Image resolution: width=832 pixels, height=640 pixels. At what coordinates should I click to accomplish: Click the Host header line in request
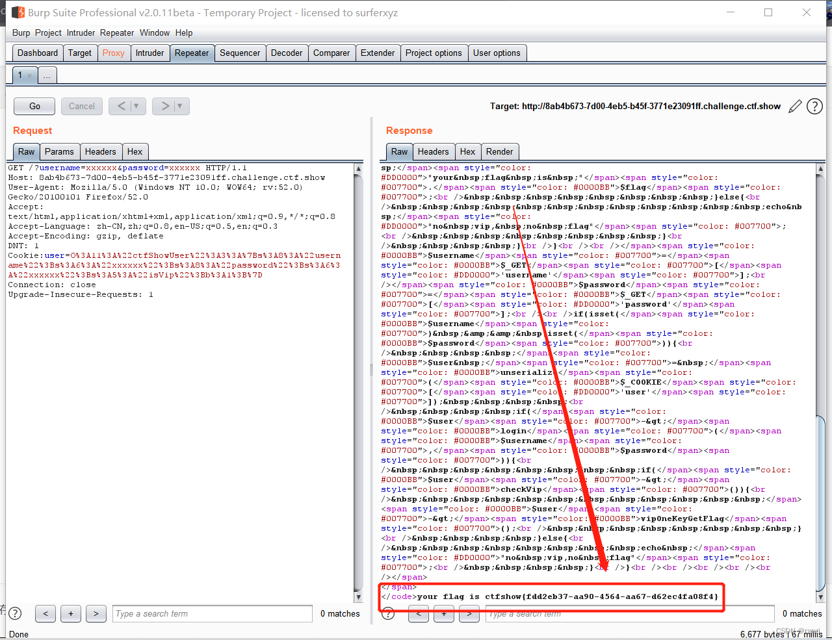point(166,177)
